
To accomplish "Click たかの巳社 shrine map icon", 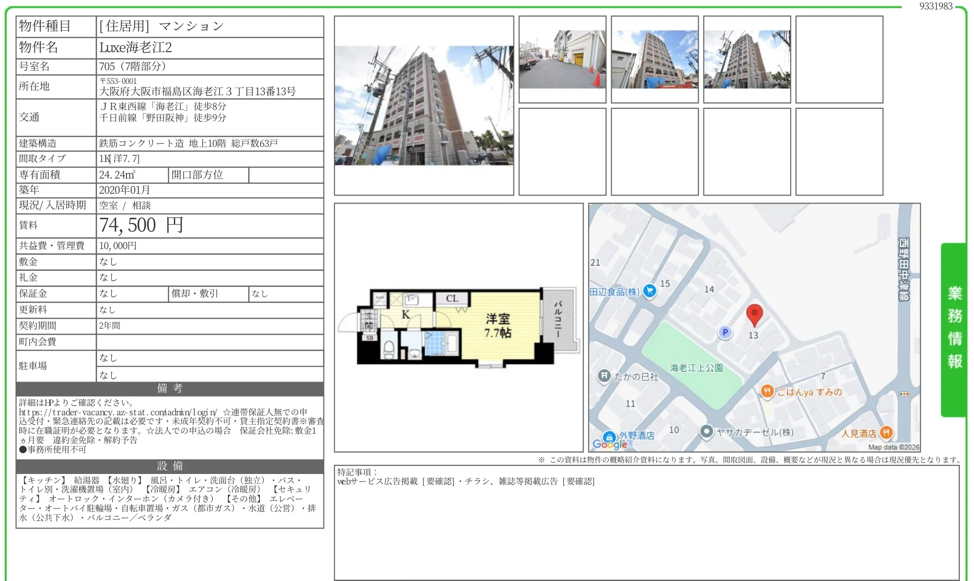I will [604, 376].
